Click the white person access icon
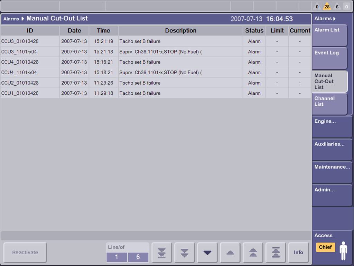 (x=343, y=250)
